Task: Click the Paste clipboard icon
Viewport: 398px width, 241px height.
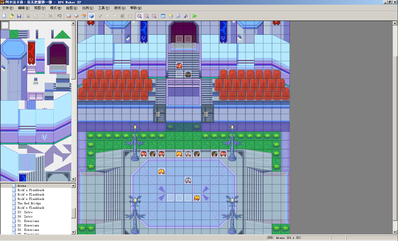Action: 43,16
